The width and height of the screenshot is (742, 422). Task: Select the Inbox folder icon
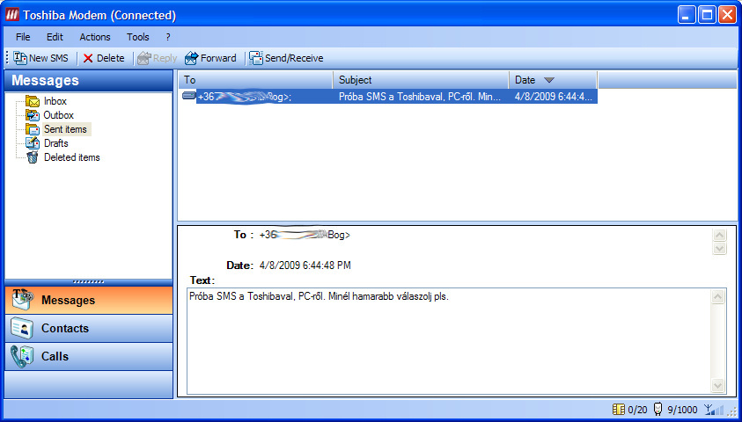33,101
